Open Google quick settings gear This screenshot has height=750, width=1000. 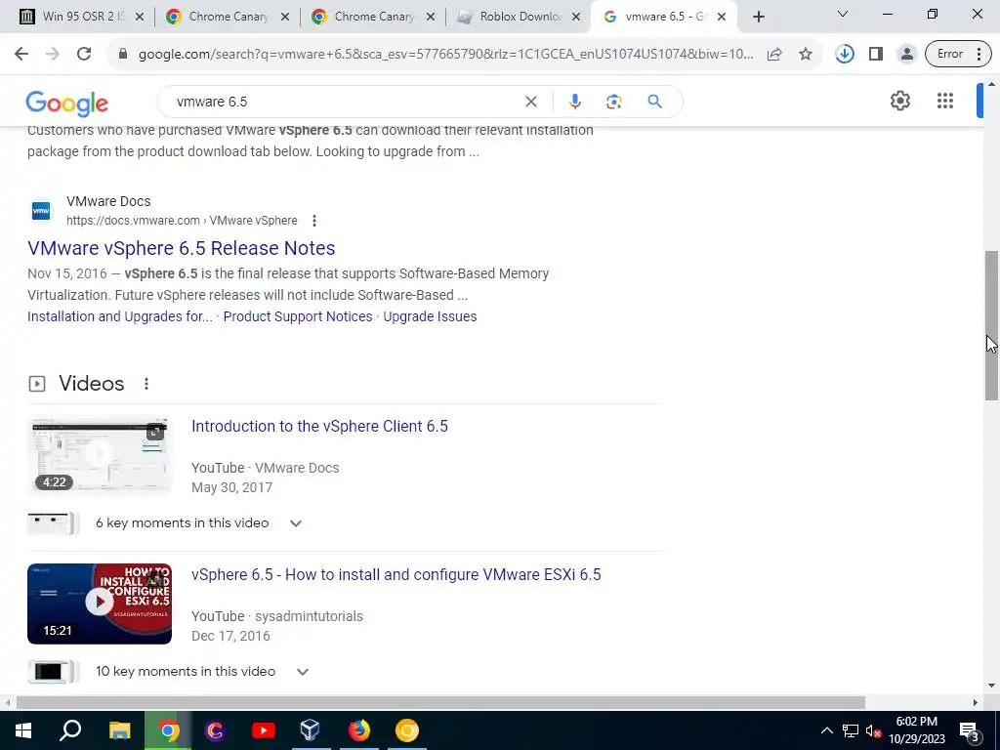[899, 101]
